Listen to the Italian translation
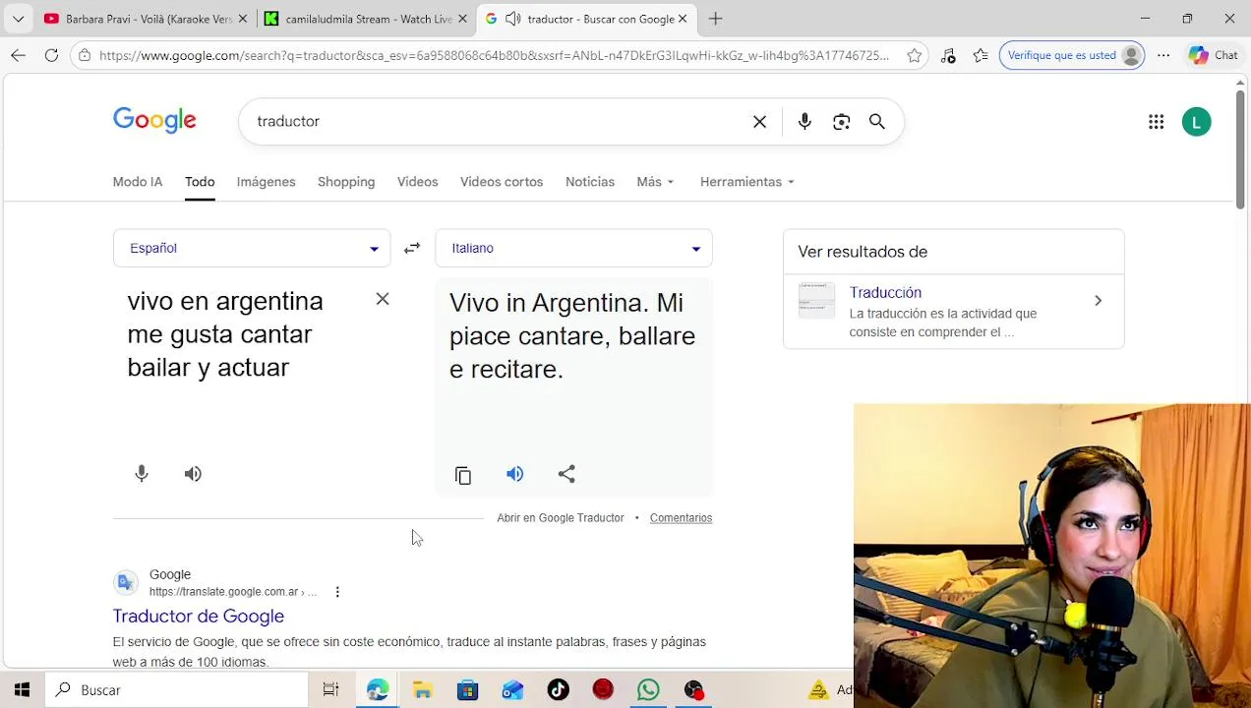 (515, 474)
